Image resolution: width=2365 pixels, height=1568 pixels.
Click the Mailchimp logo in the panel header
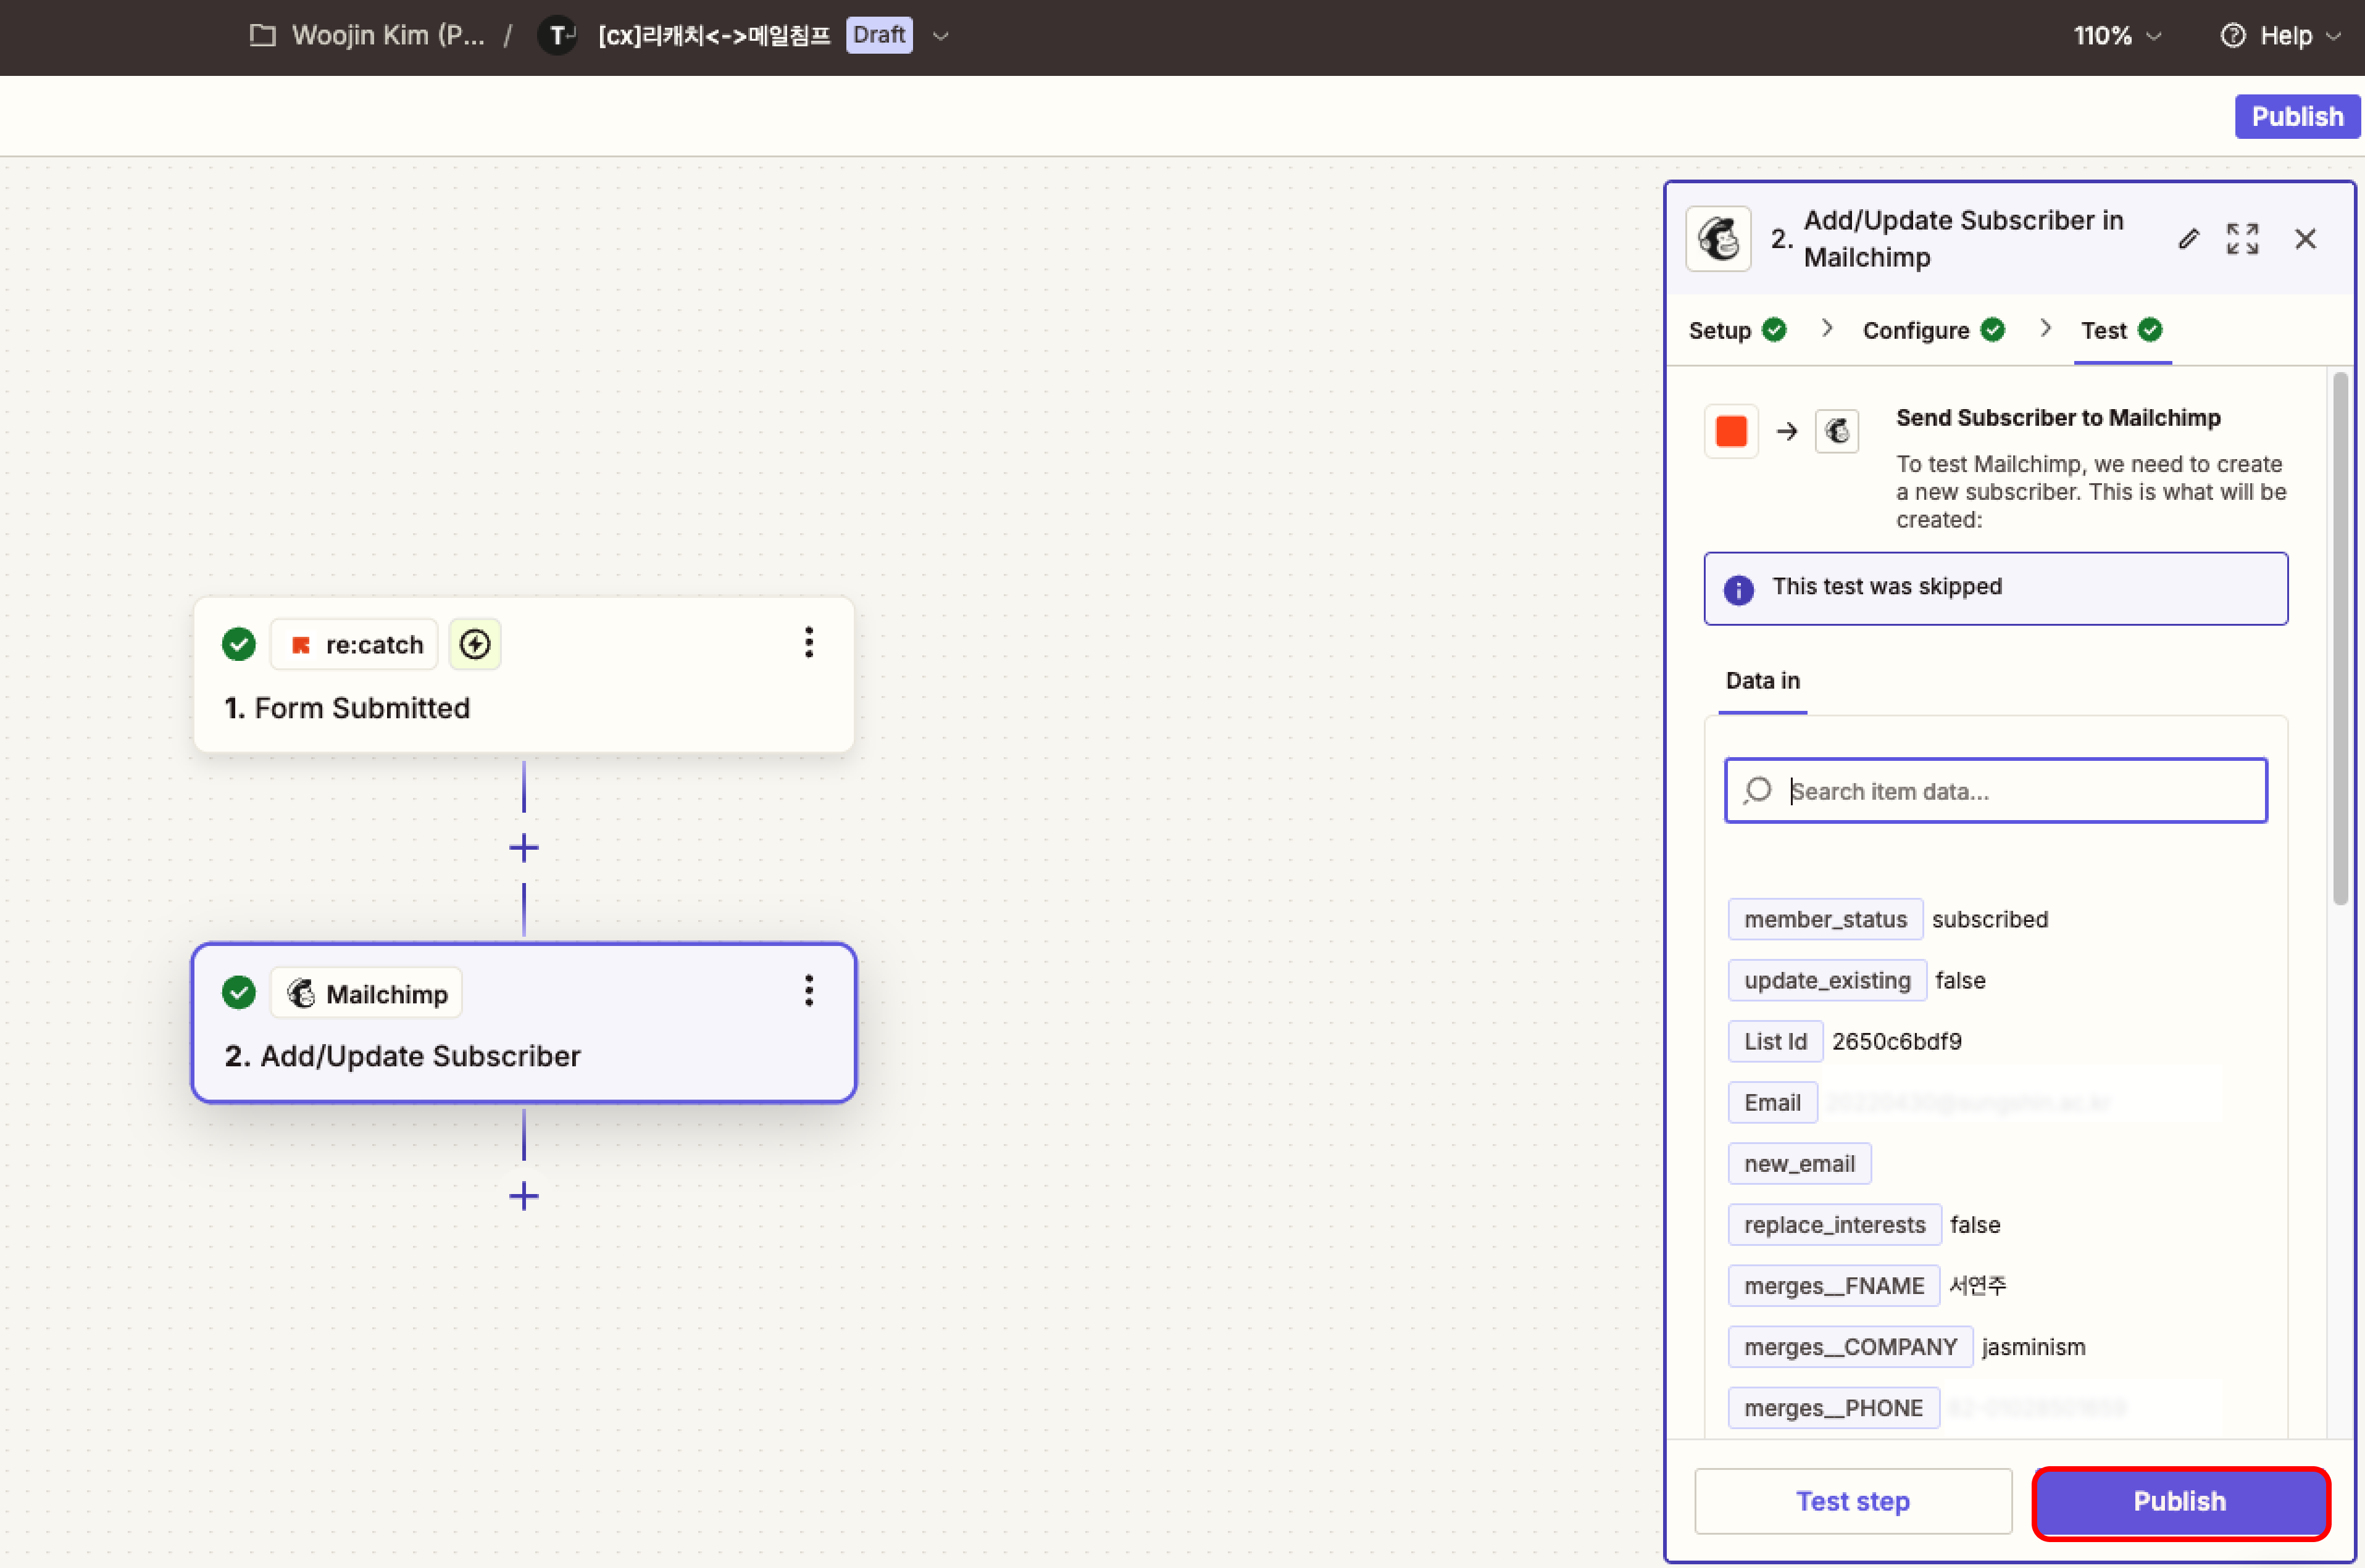(x=1717, y=239)
